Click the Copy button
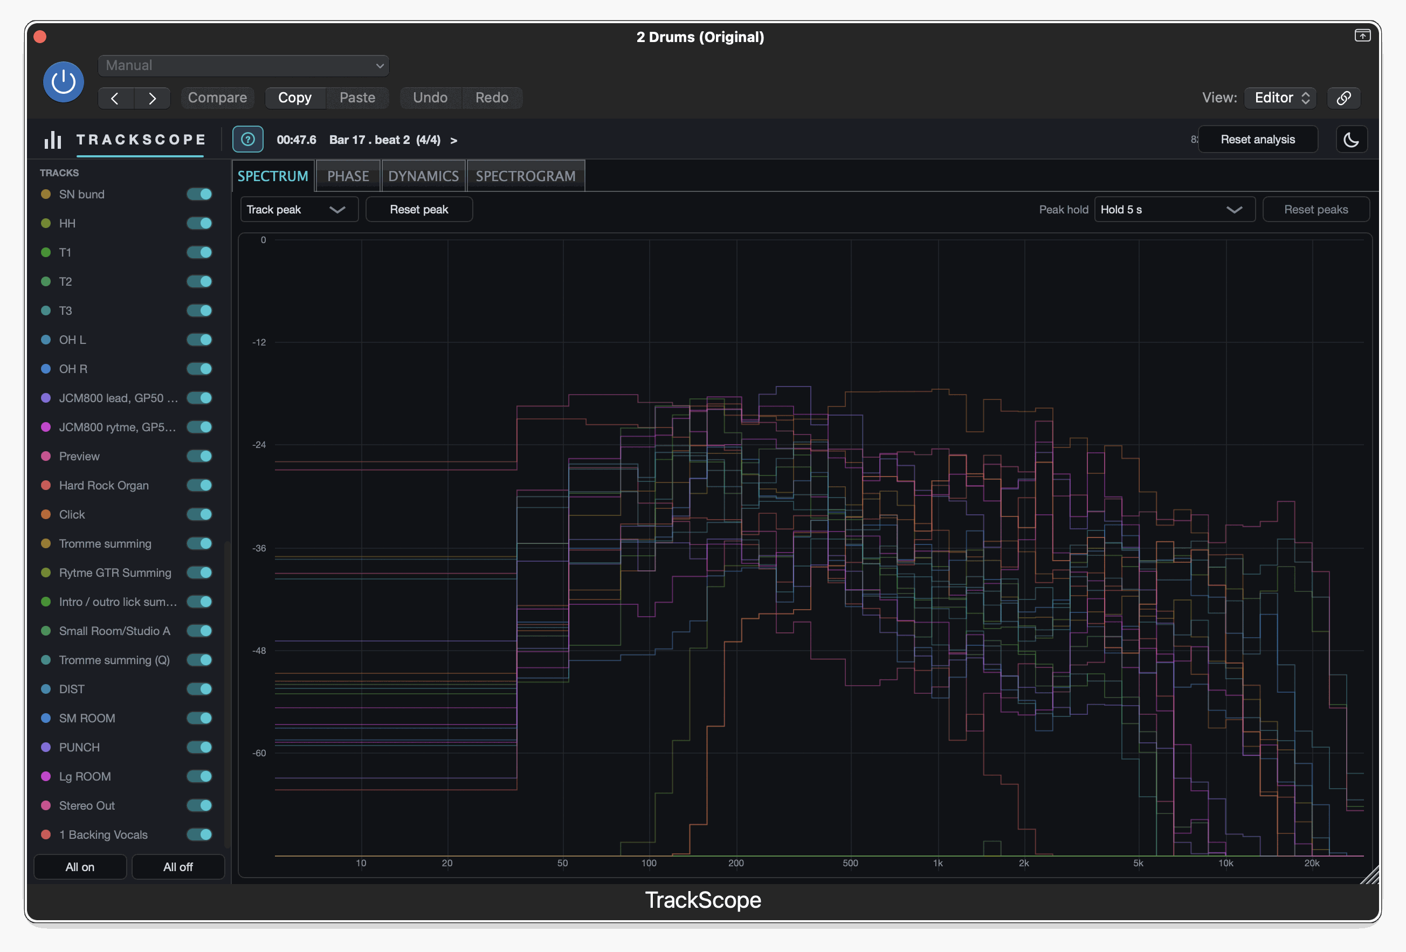 point(295,98)
